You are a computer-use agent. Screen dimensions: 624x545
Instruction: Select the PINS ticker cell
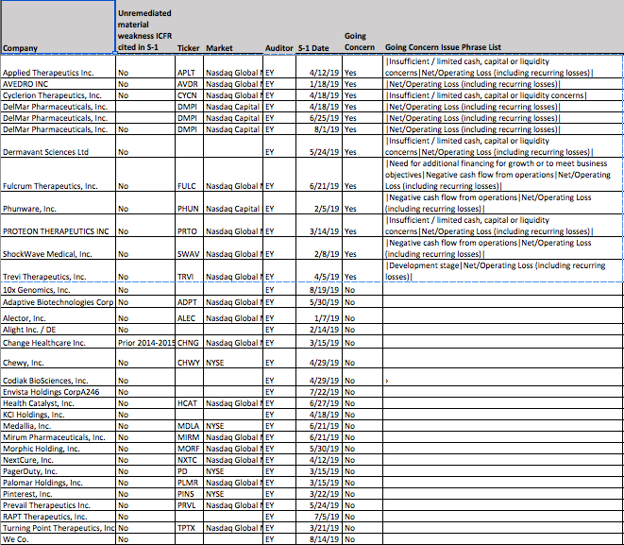point(189,494)
